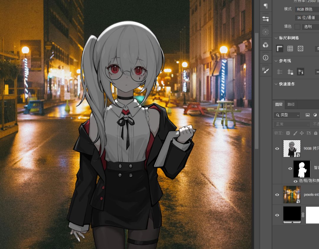Click the show guides icon

point(280,72)
